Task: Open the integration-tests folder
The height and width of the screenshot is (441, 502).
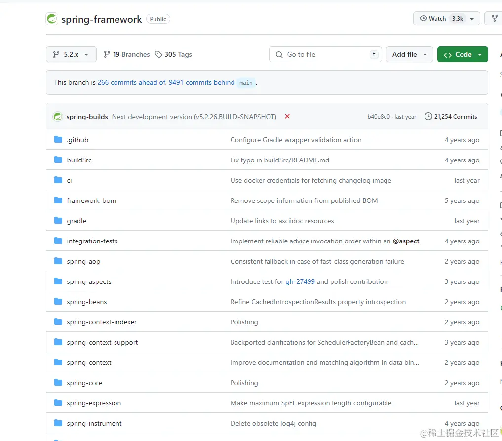Action: pos(92,241)
